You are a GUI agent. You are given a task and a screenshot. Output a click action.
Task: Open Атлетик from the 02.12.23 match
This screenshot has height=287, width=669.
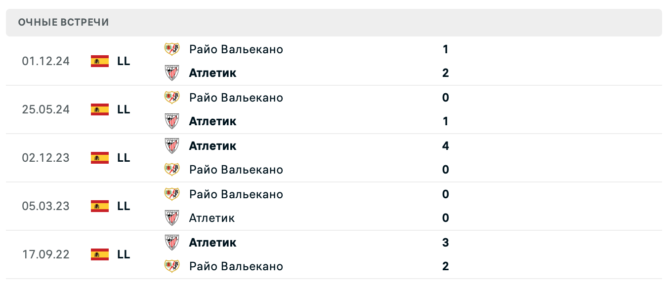[x=212, y=145]
